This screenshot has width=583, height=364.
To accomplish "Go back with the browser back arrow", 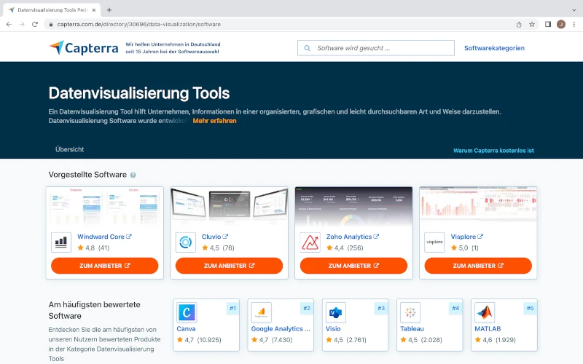I will pos(9,24).
